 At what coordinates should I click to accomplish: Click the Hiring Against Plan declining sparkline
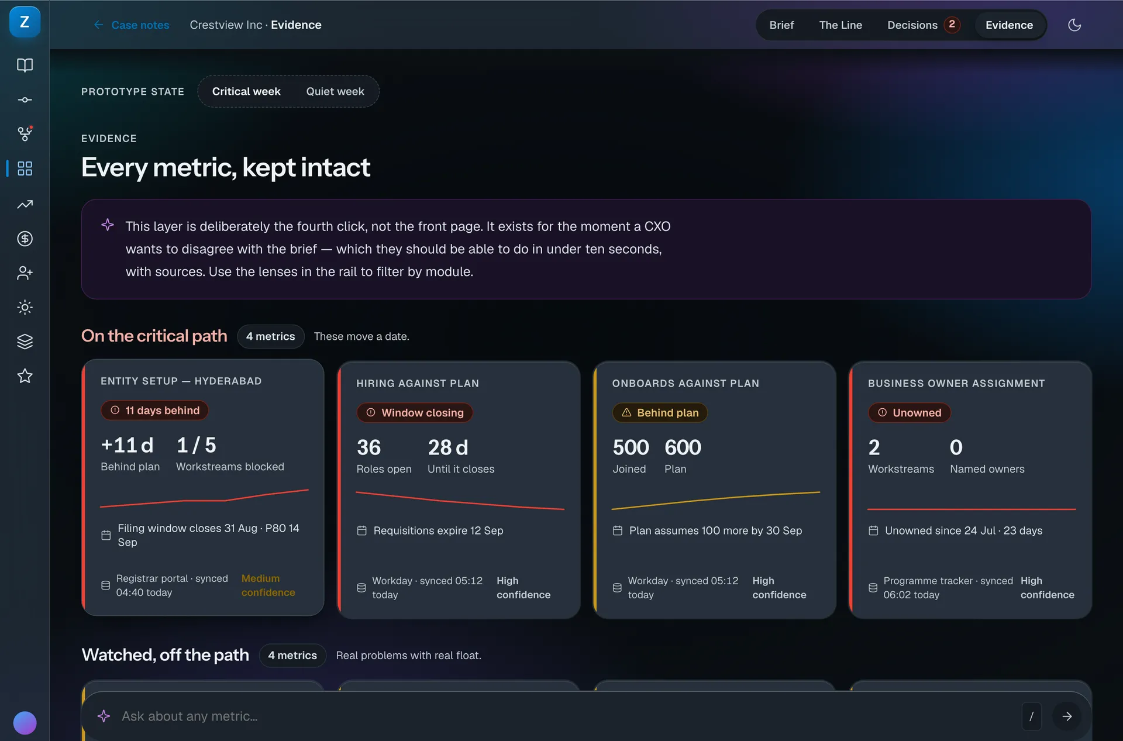pos(460,501)
